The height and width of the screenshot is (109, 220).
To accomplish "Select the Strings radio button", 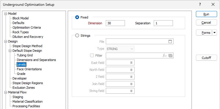I will point(77,36).
